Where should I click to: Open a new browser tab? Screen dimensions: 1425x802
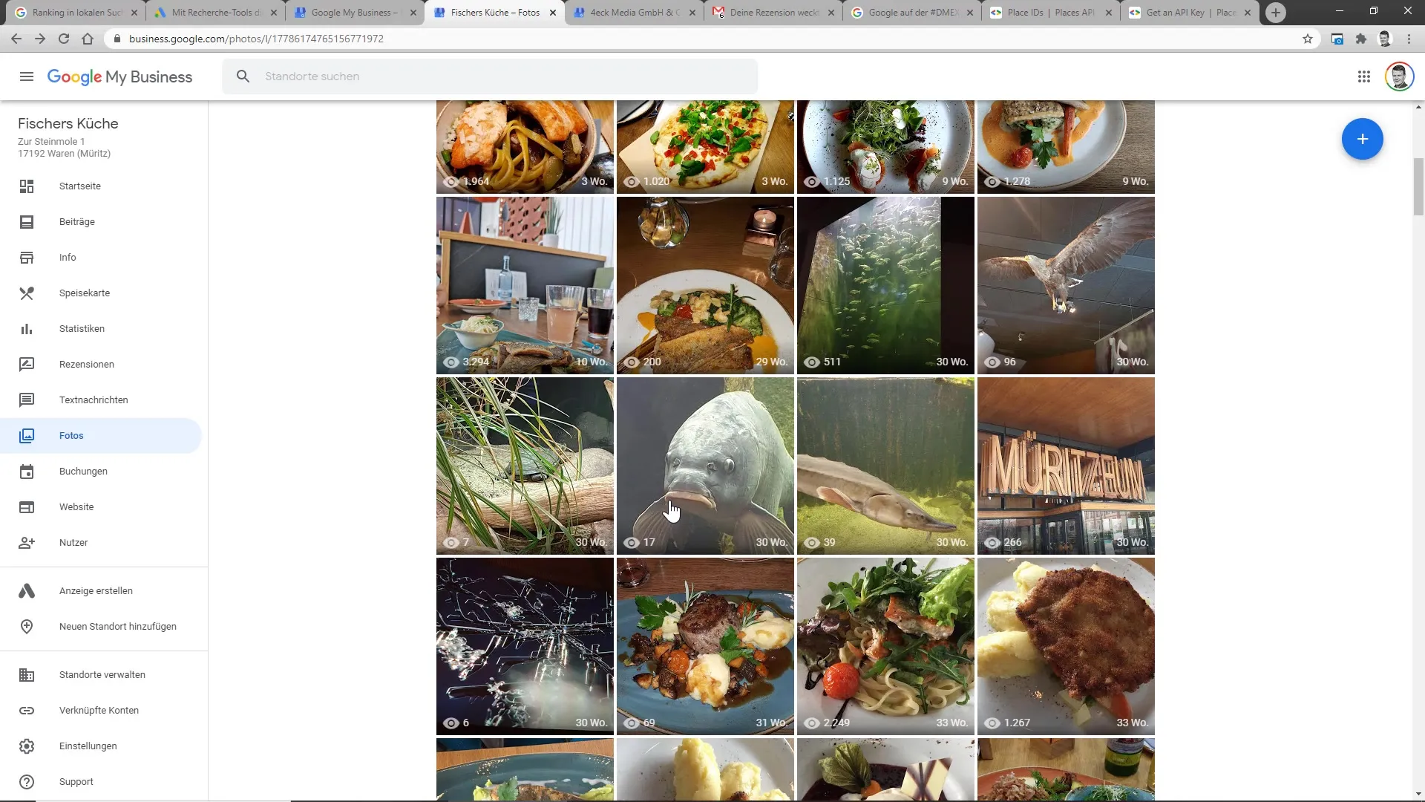pos(1275,13)
